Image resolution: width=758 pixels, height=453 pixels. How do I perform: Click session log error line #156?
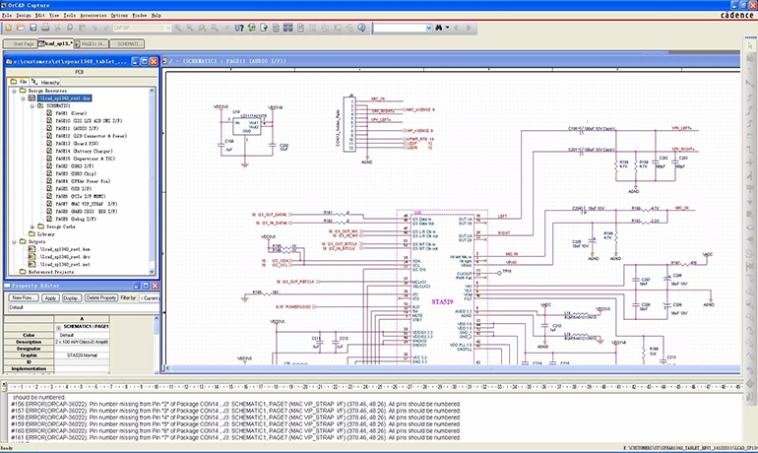coord(236,404)
